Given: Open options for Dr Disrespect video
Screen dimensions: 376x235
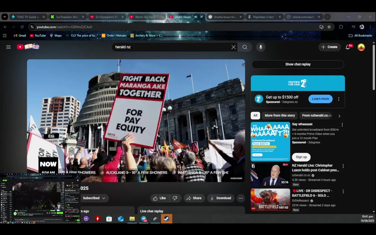Looking at the screenshot, I should (x=343, y=192).
